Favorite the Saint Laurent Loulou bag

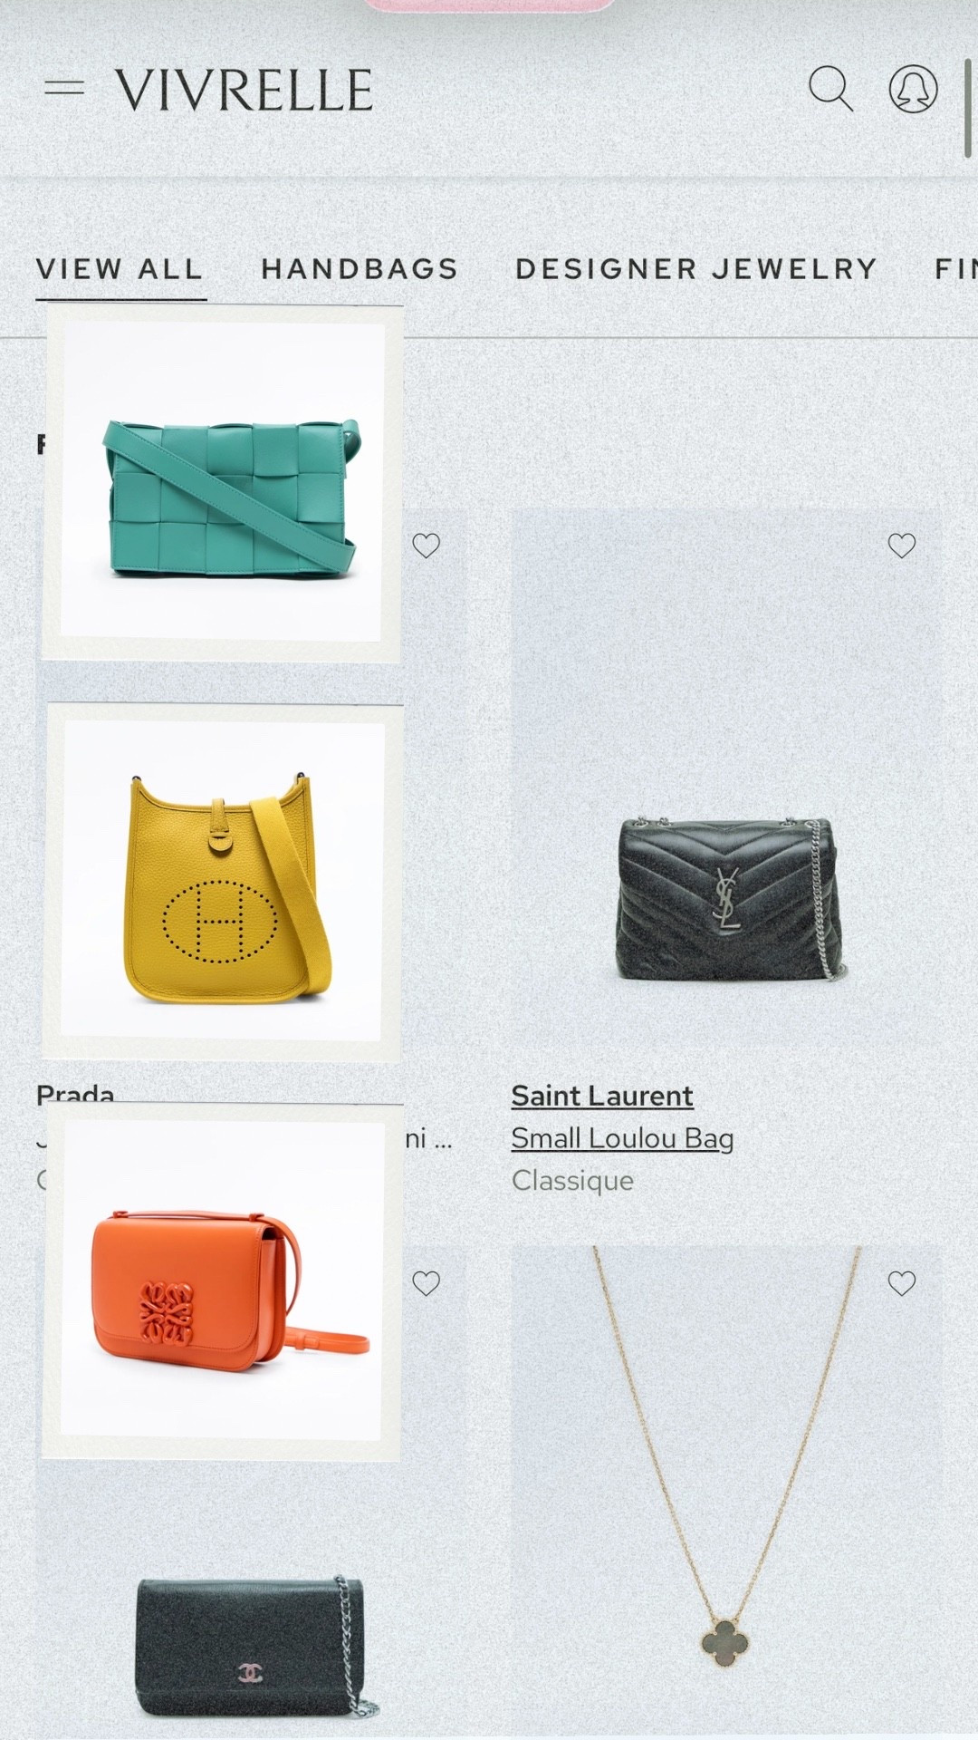tap(901, 546)
